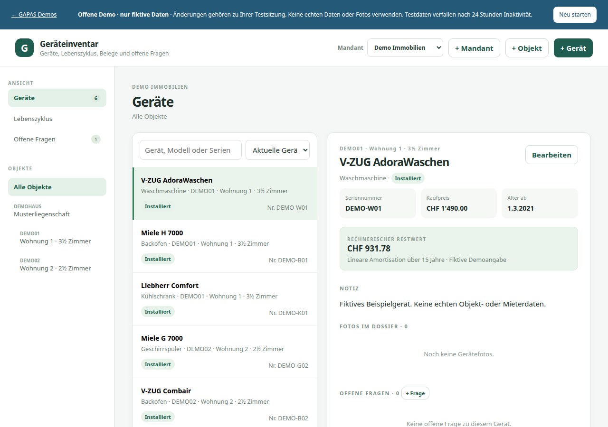Go back to GAPAS Demos
This screenshot has height=427, width=608.
tap(34, 15)
